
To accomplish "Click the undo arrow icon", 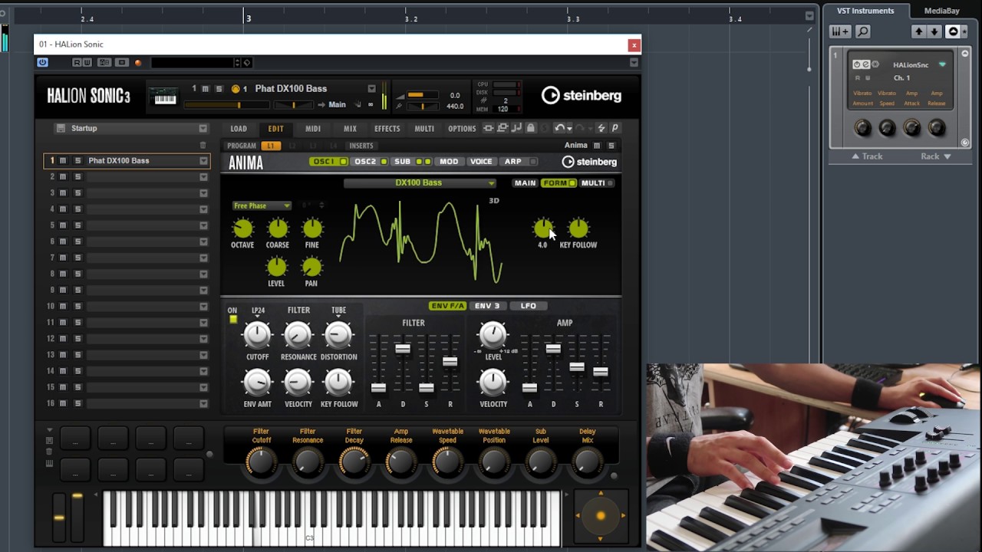I will coord(560,128).
